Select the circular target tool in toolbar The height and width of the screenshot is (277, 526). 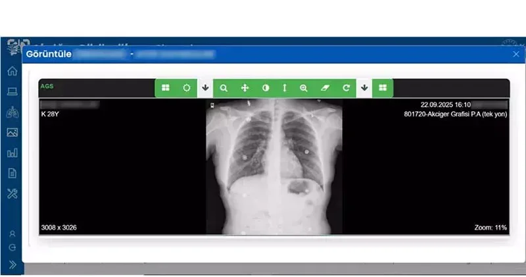[x=186, y=88]
